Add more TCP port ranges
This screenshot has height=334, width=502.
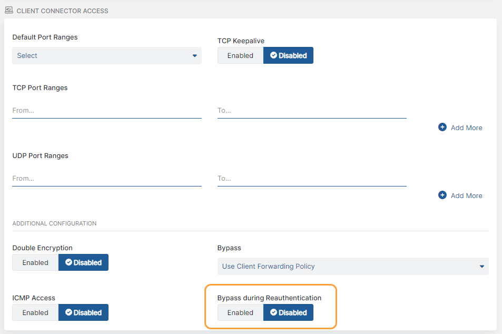coord(466,127)
